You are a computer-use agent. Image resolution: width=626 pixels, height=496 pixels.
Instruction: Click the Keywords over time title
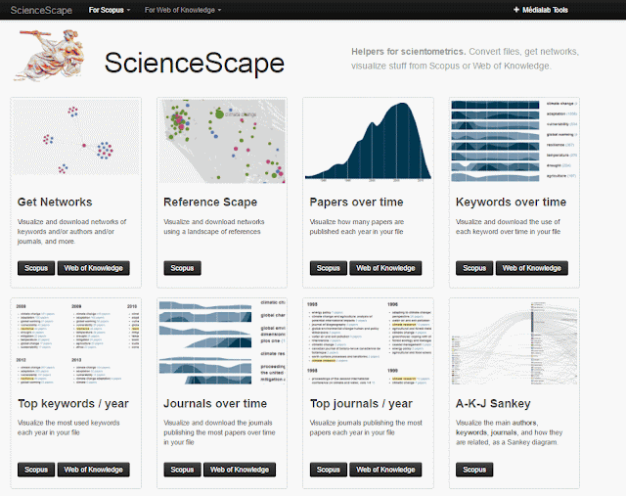(x=511, y=203)
